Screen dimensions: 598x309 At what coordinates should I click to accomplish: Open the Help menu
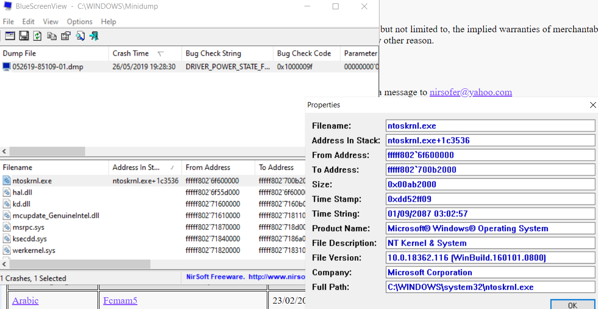pos(108,21)
